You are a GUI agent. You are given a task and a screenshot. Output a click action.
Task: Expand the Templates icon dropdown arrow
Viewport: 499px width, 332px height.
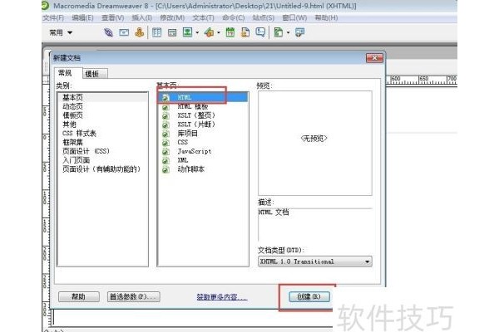tap(288, 32)
